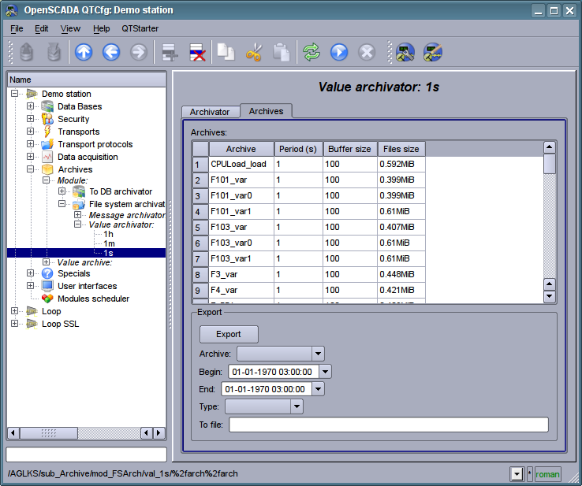Click the roman user button in status bar
582x486 pixels.
click(547, 474)
